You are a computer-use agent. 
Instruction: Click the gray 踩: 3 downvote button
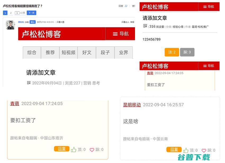pos(187,52)
